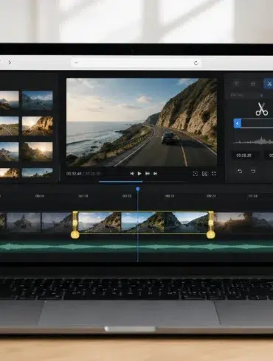Click the 00:12 mark on the ruler
The image size is (273, 361).
(x=127, y=196)
